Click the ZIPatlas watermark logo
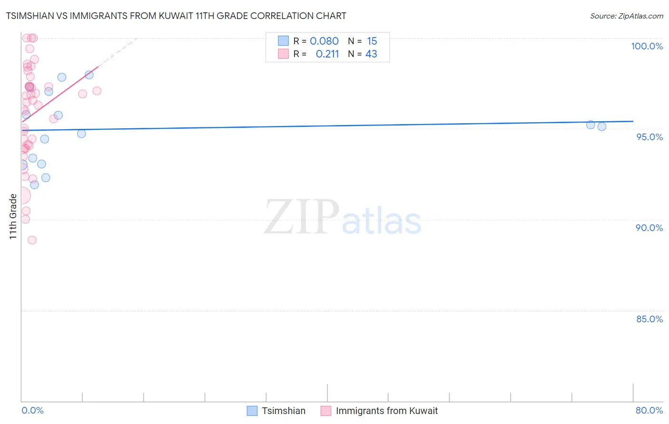Screen dimensions: 669x424 pos(343,218)
